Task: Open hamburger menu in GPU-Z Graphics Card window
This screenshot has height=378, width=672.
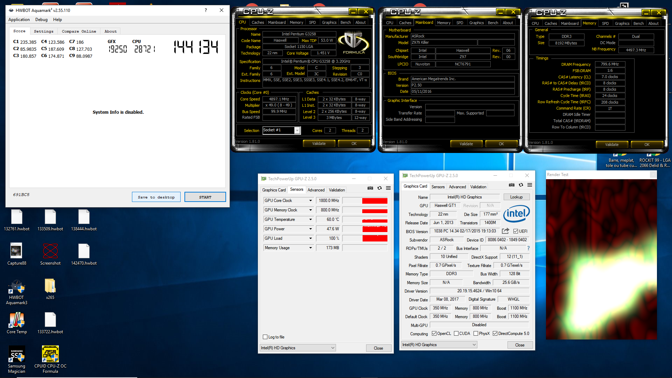Action: tap(530, 185)
